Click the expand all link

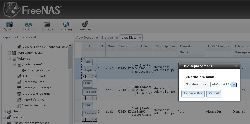(10, 37)
